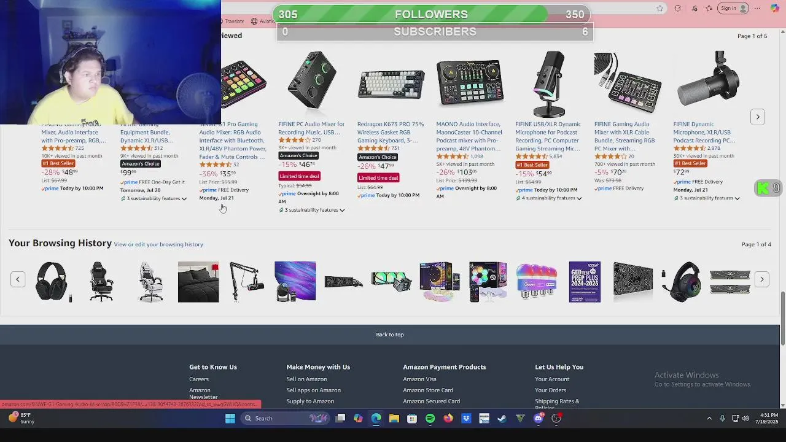Go to previous page of browsing history

tap(18, 279)
